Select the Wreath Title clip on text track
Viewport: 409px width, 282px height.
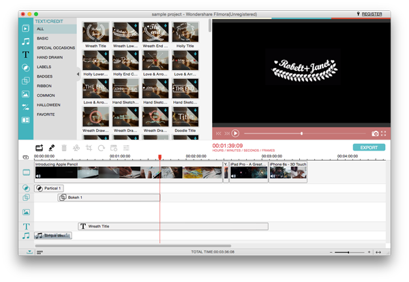pos(173,226)
